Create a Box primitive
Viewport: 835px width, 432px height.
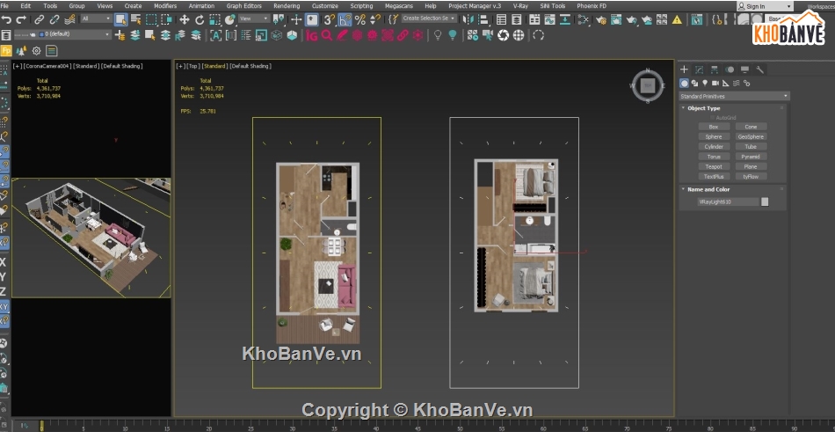click(714, 127)
